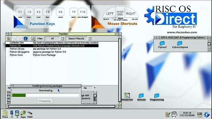
Task: Click the USB drive :0 icon
Action: click(x=12, y=114)
